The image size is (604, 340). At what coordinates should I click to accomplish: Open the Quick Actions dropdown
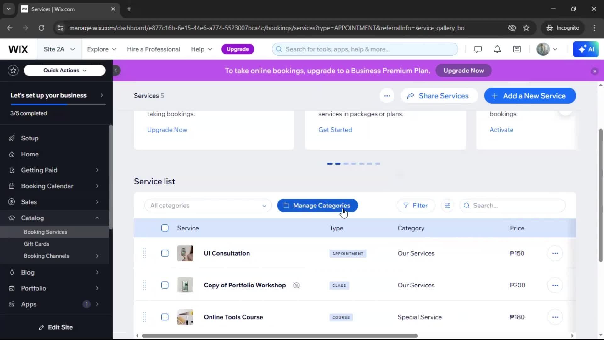(64, 71)
